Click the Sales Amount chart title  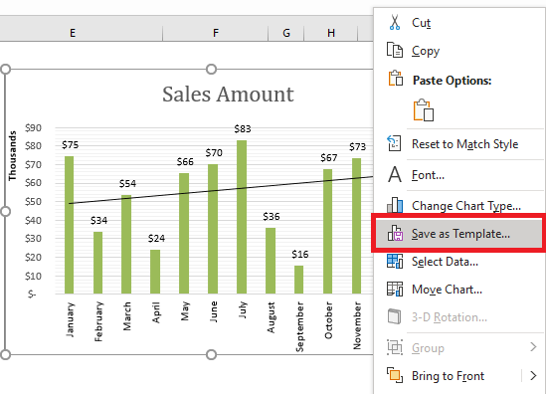tap(228, 95)
